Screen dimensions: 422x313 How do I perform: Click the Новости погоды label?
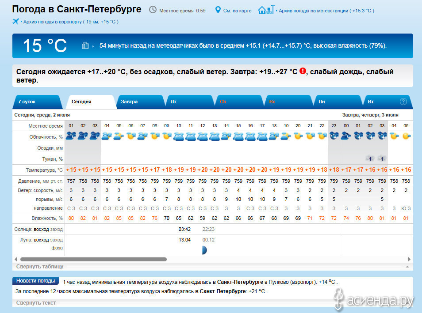click(x=35, y=281)
